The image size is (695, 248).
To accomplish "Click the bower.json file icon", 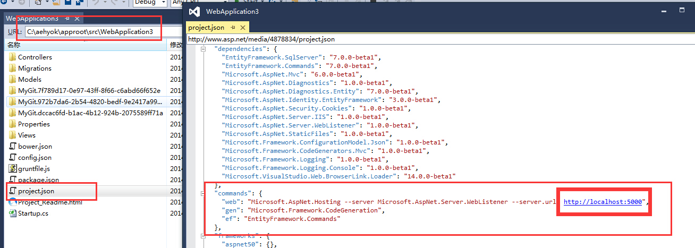I will [x=13, y=146].
